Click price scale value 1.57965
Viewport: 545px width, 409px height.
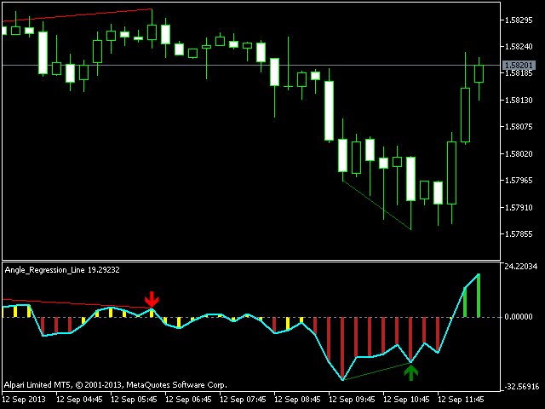[x=519, y=181]
